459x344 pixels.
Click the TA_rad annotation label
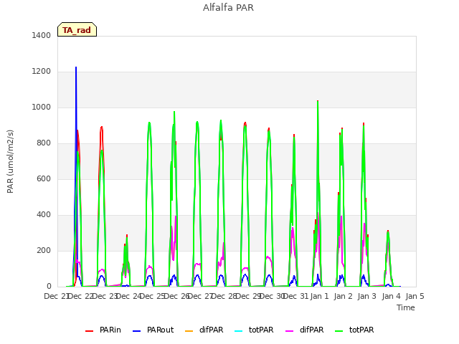(77, 30)
